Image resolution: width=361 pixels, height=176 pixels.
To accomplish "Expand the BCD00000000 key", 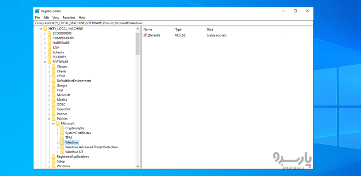I will pyautogui.click(x=45, y=34).
